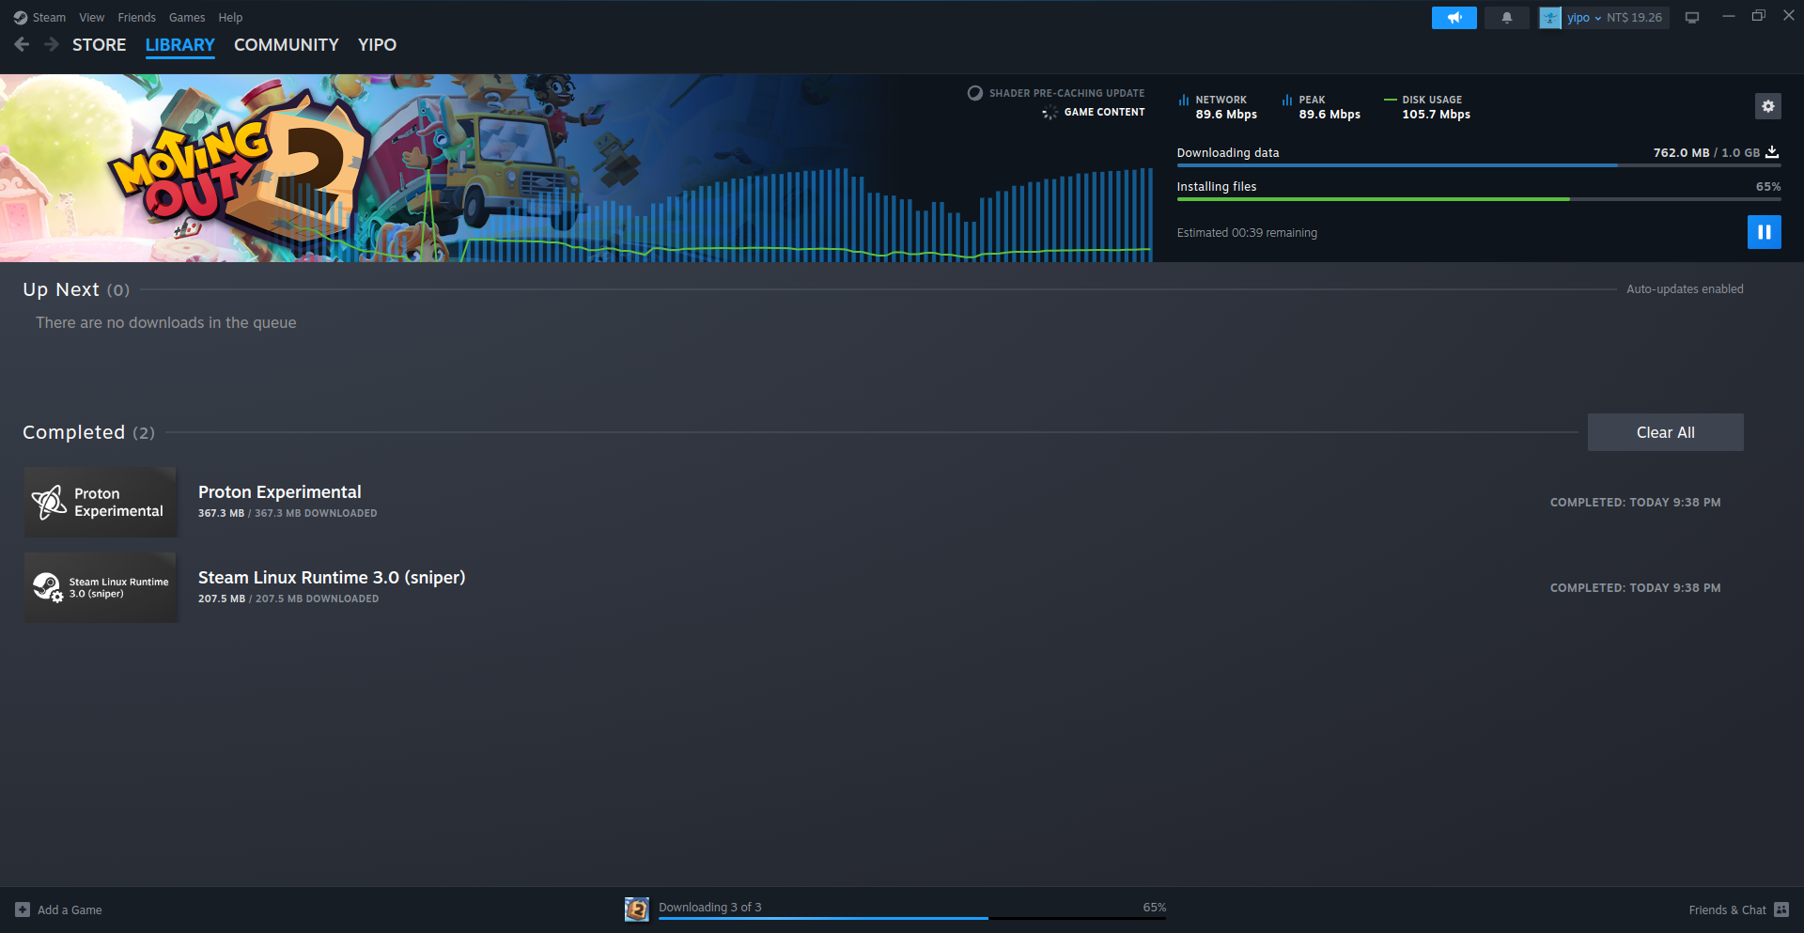The image size is (1804, 933).
Task: Open download settings gear icon
Action: tap(1767, 106)
